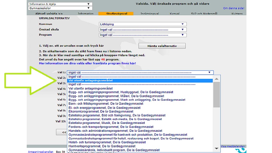Click the dropdown list scroll down arrow
Viewport: 272px width, 153px height.
pos(216,149)
